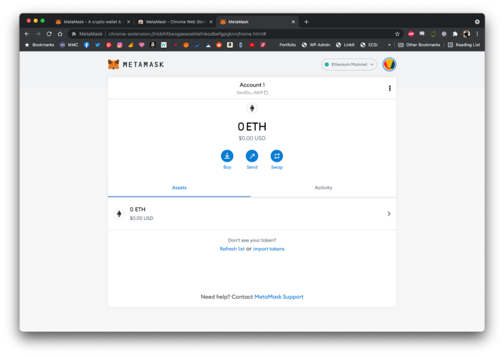Open the Other Bookmarks folder
This screenshot has width=504, height=357.
tap(419, 45)
